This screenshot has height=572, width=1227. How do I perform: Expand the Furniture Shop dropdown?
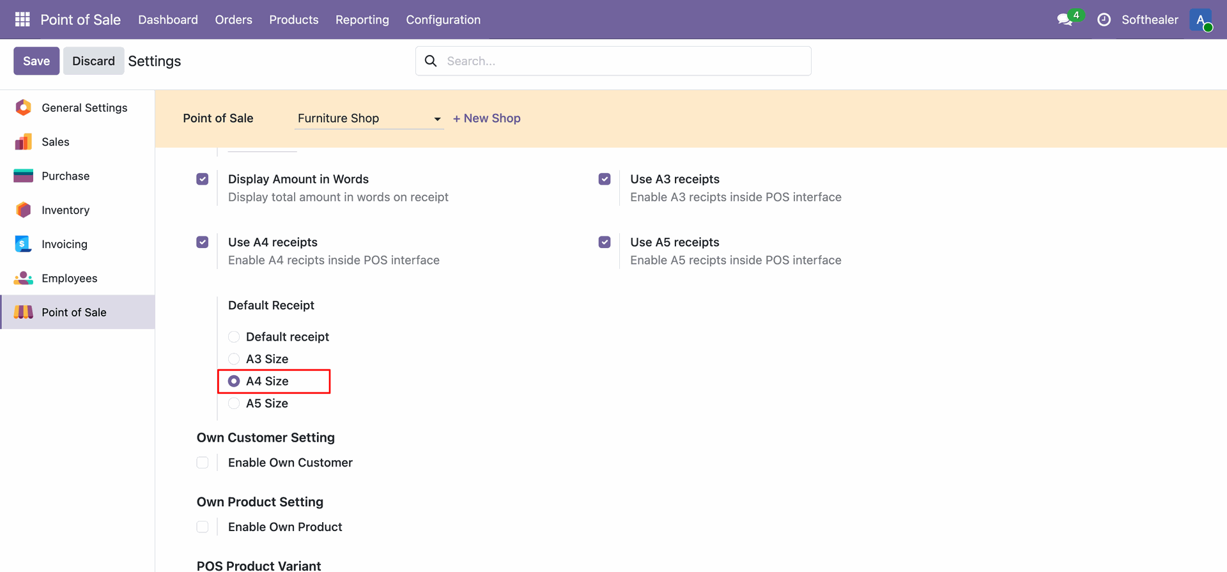tap(369, 118)
